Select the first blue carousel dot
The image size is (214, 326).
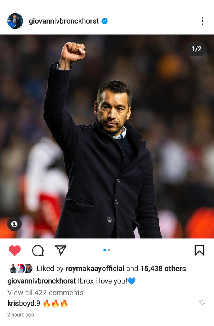click(105, 250)
